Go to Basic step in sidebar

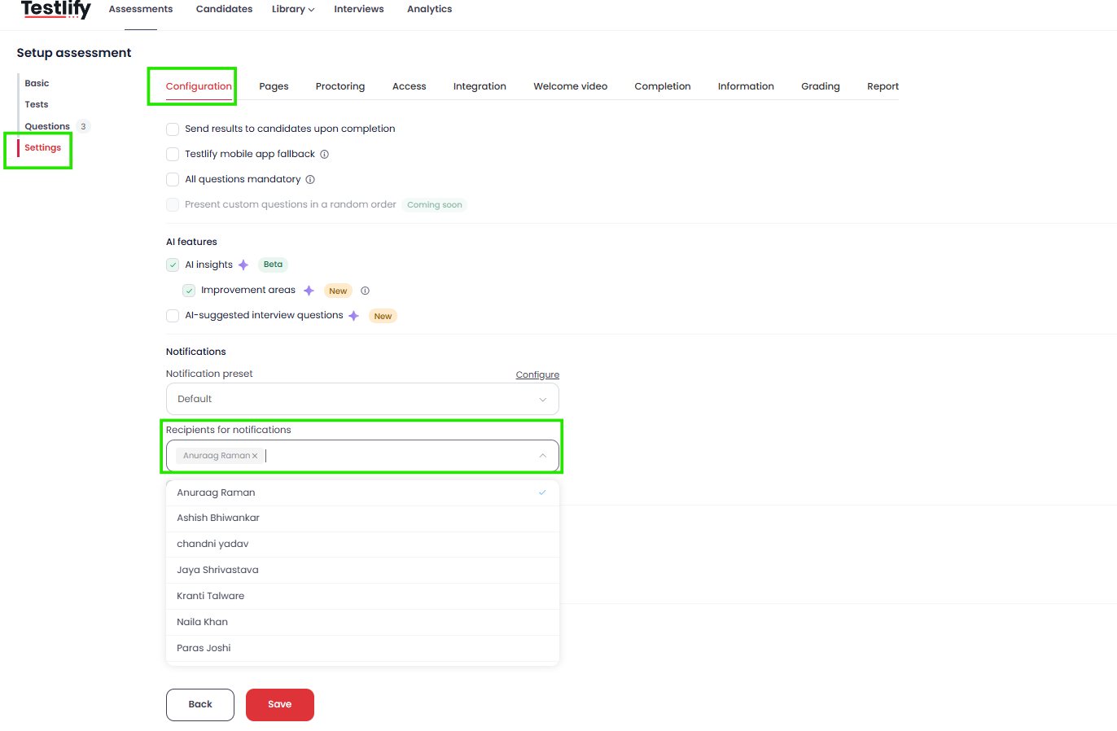tap(37, 83)
